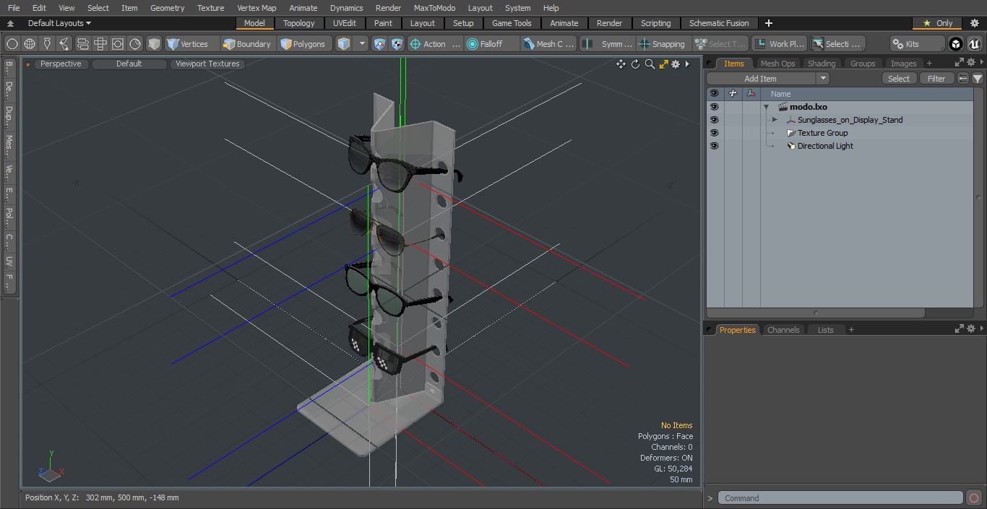Click the Items panel gear icon
This screenshot has height=509, width=987.
pos(972,63)
